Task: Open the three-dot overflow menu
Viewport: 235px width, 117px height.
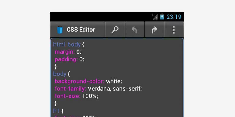Action: click(x=174, y=30)
